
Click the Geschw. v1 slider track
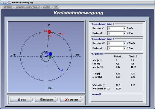click(117, 28)
